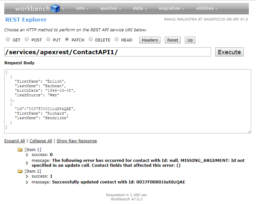Select the PUT method radio button
The height and width of the screenshot is (204, 256).
48,39
